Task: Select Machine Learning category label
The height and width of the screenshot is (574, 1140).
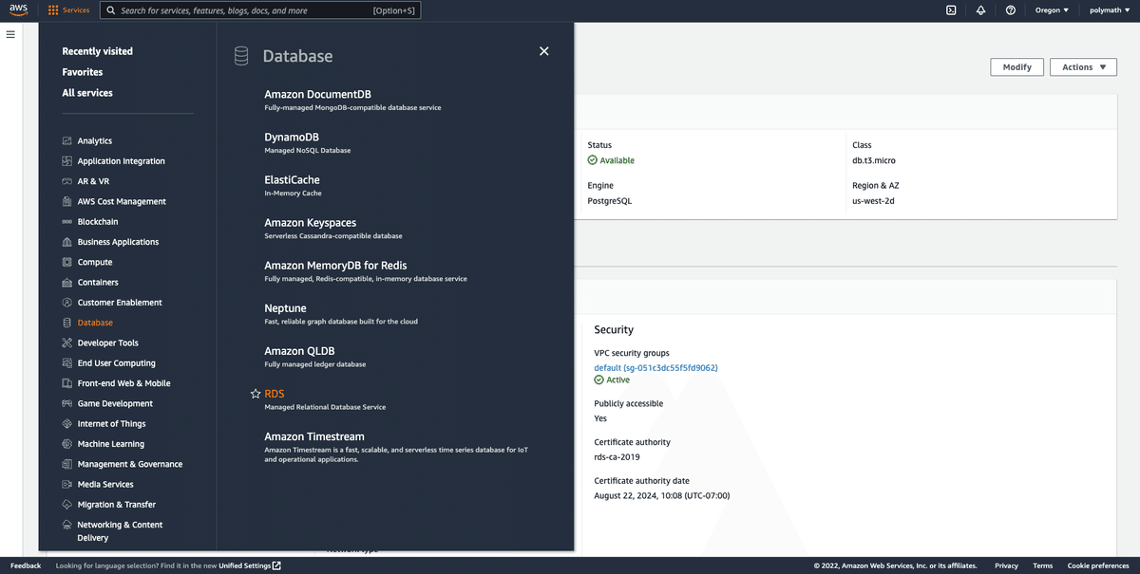Action: click(x=111, y=444)
